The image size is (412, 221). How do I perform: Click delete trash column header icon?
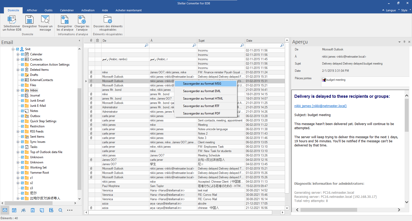[x=98, y=40]
